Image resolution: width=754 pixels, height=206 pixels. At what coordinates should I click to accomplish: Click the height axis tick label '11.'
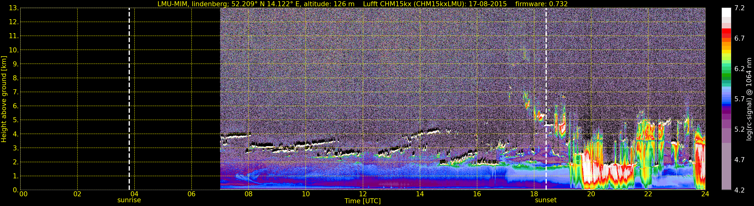tap(14, 36)
